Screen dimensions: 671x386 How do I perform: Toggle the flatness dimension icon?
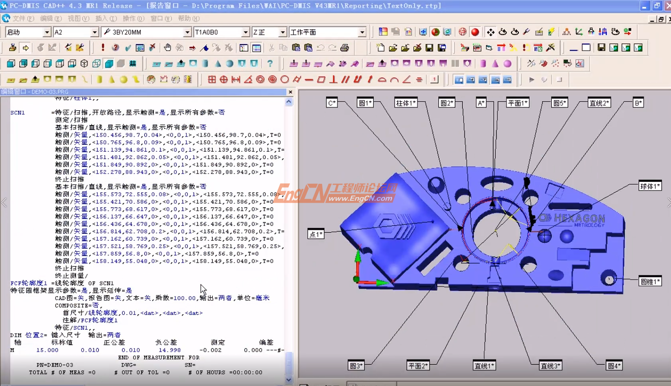pos(321,79)
